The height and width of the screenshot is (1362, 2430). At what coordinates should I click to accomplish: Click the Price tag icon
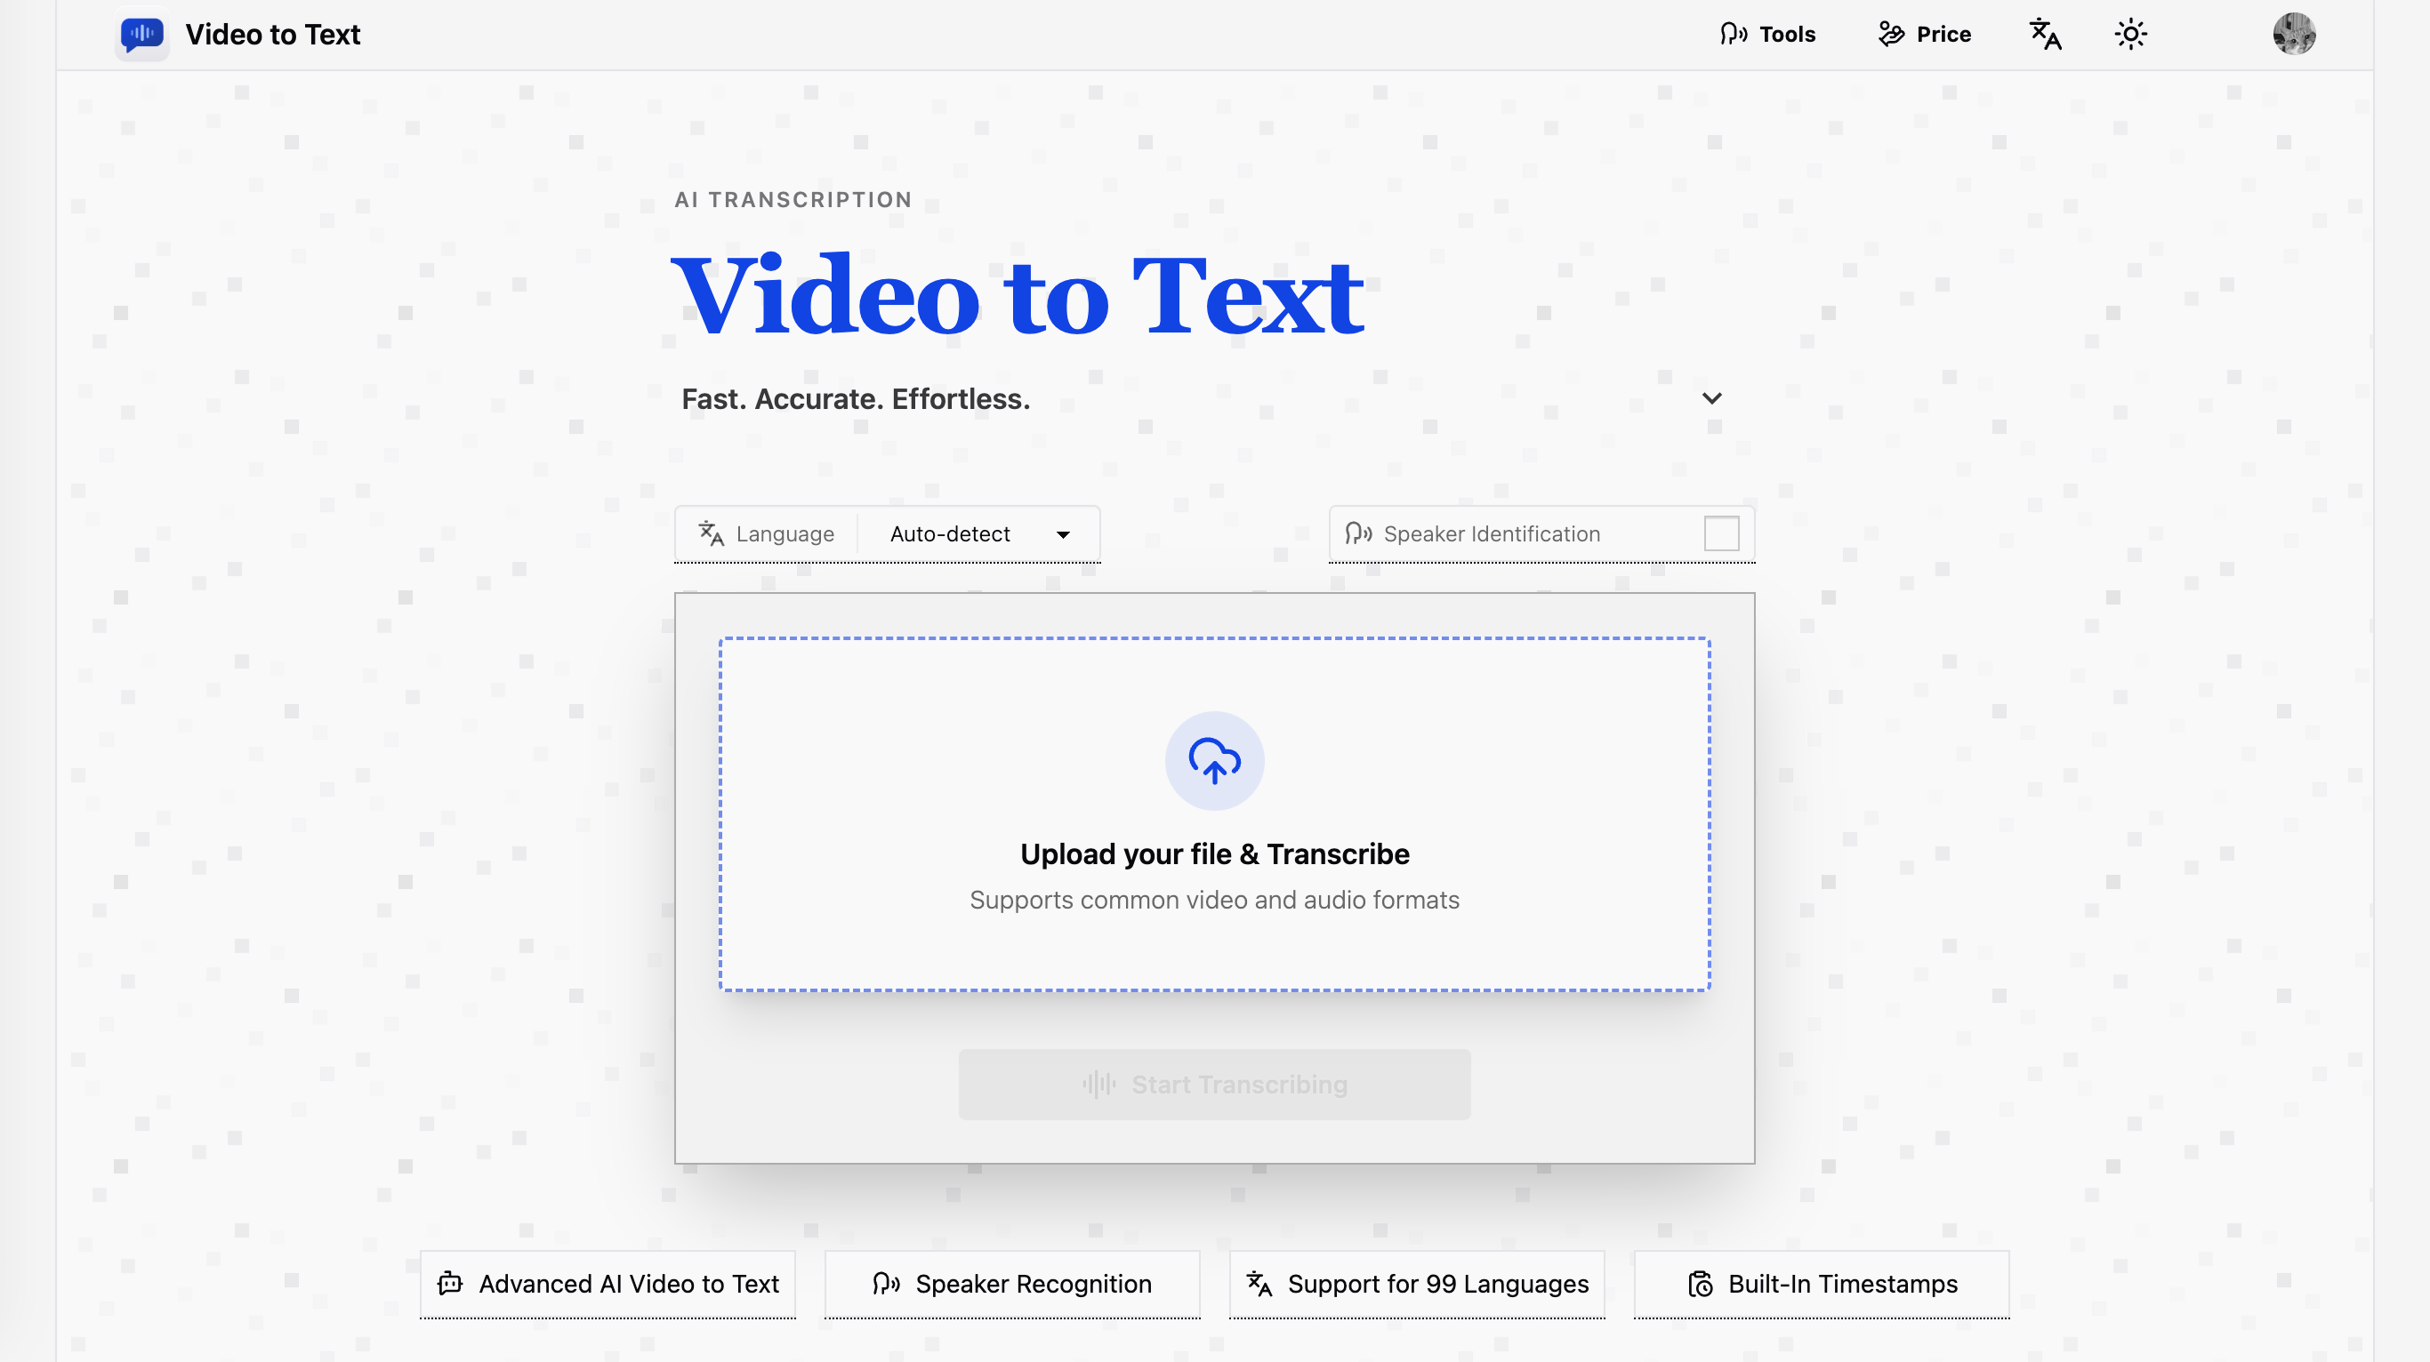1891,34
